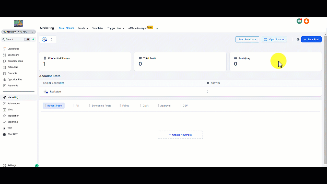This screenshot has height=184, width=327.
Task: Click the SOCIAL ACCOUNTS column header
Action: 54,83
